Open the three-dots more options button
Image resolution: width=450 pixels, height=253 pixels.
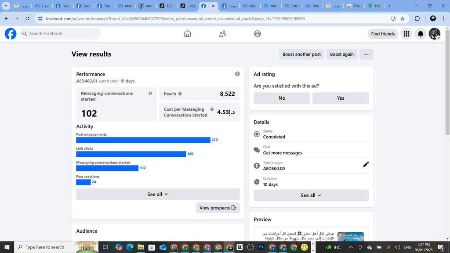pos(367,54)
